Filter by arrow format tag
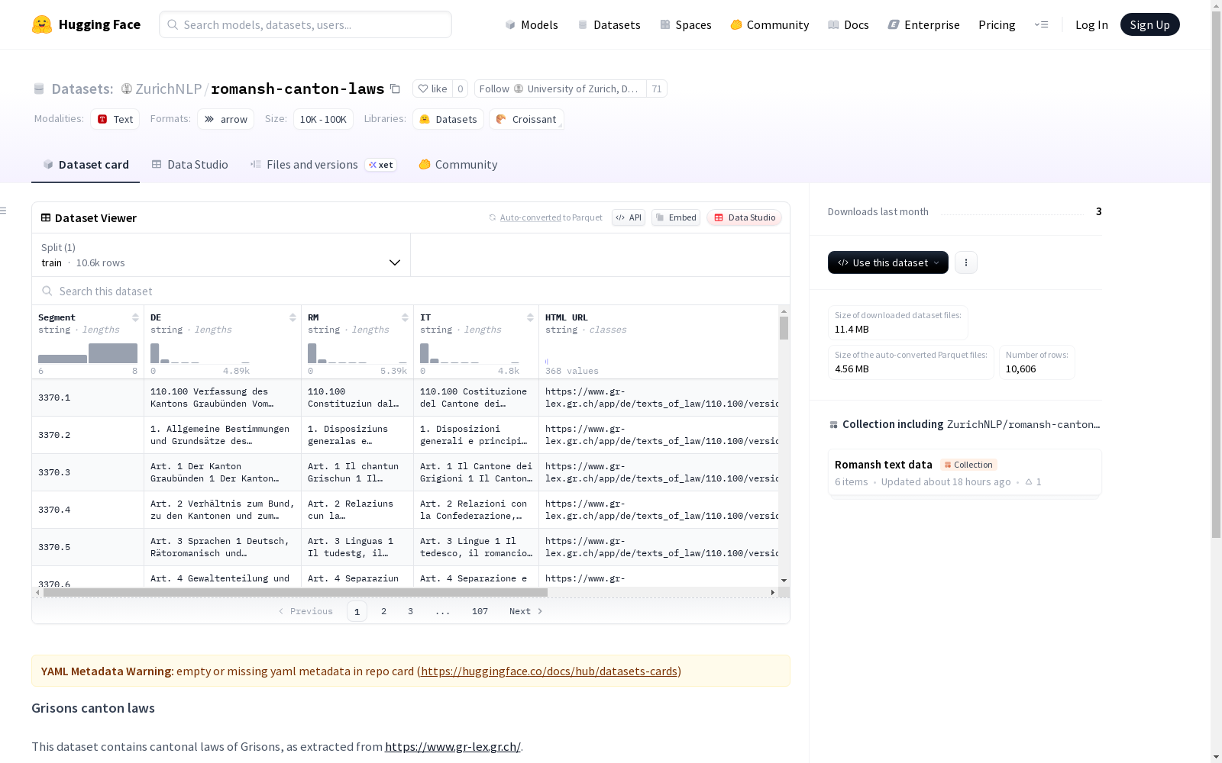 (226, 119)
